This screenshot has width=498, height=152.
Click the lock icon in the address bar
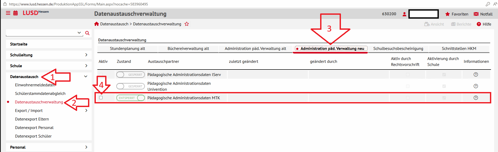tap(5, 4)
